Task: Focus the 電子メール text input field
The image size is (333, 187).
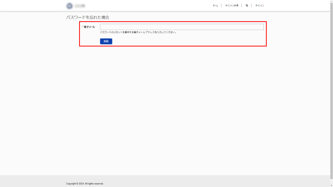Action: 181,27
